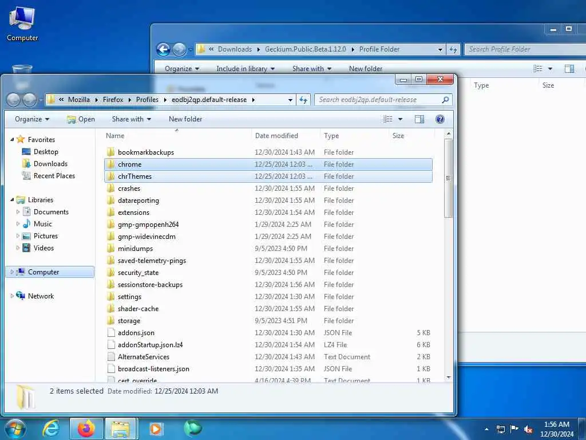Select the storage folder icon
586x440 pixels.
[110, 321]
